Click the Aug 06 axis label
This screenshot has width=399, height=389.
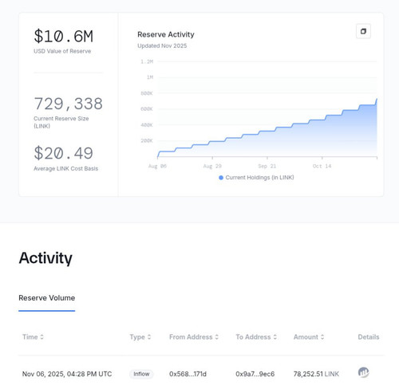[157, 166]
